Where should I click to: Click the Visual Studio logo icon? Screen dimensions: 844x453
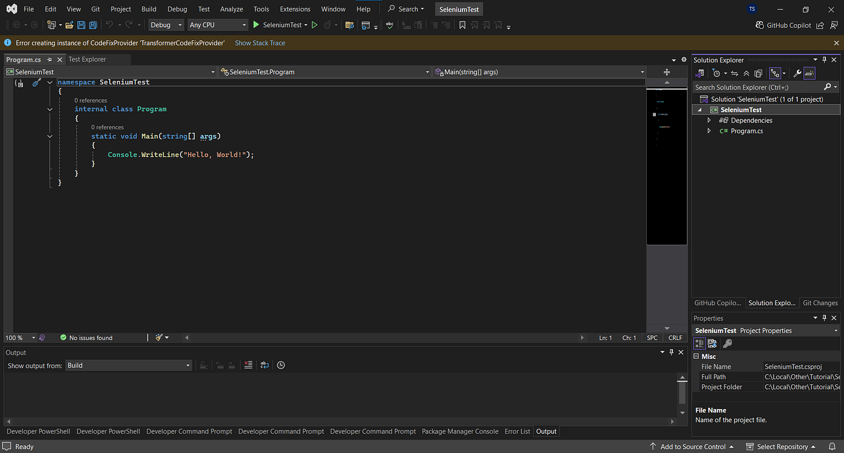coord(11,9)
